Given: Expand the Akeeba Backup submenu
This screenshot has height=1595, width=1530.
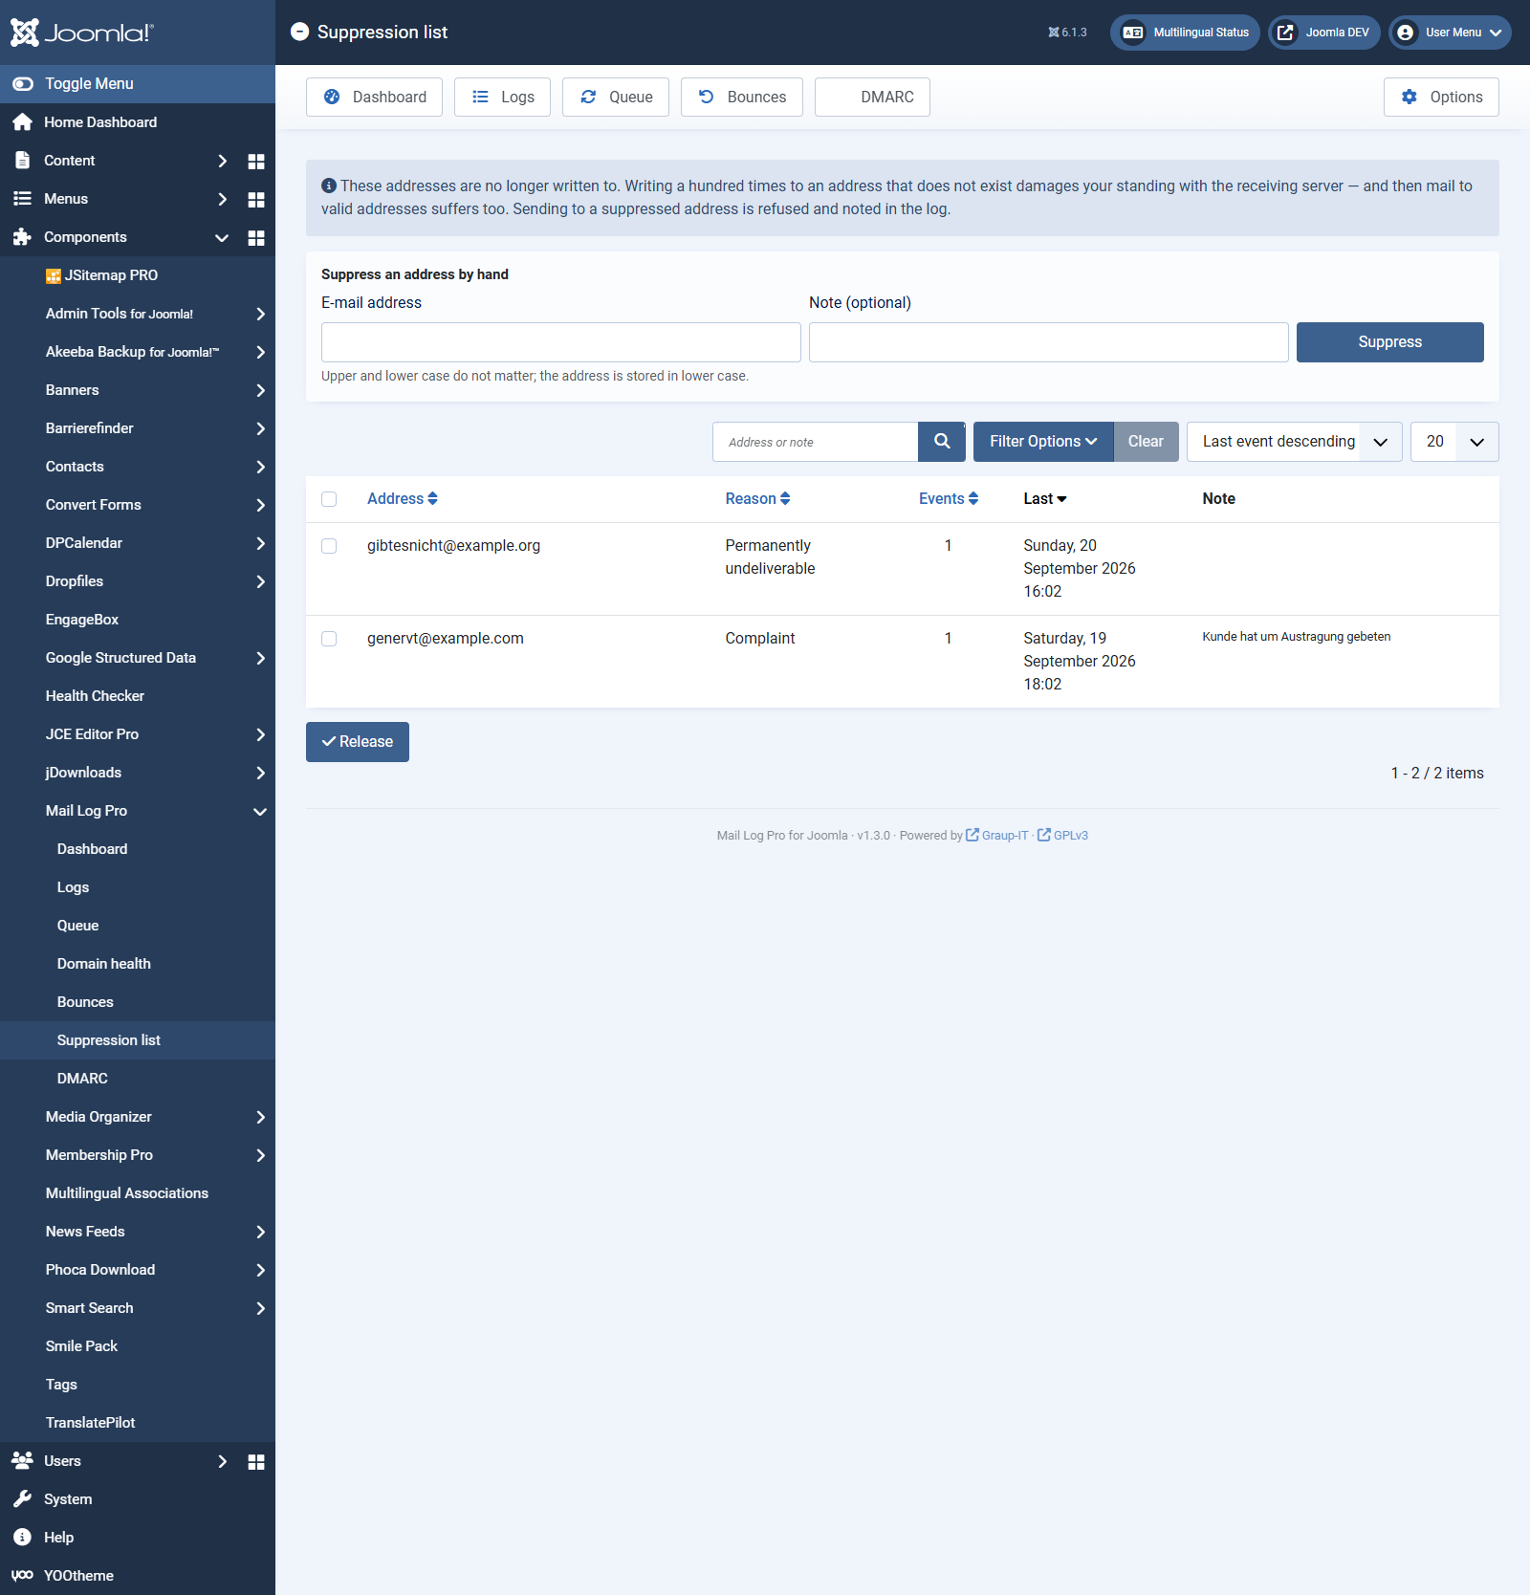Looking at the screenshot, I should (x=260, y=352).
